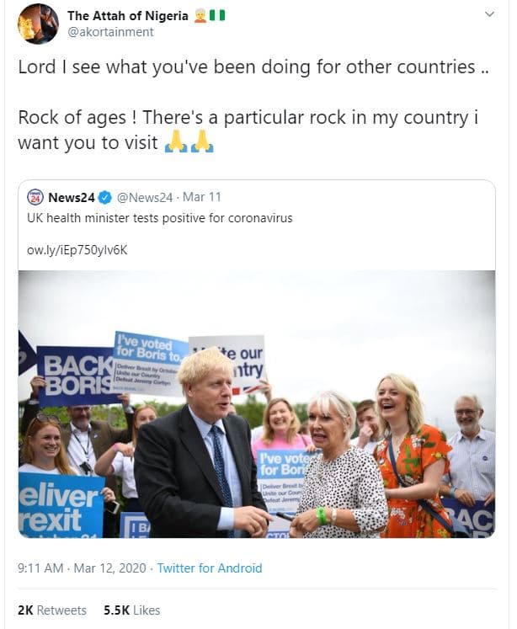Screen dimensions: 517x629
Task: View the 2K Retweets list
Action: point(51,610)
